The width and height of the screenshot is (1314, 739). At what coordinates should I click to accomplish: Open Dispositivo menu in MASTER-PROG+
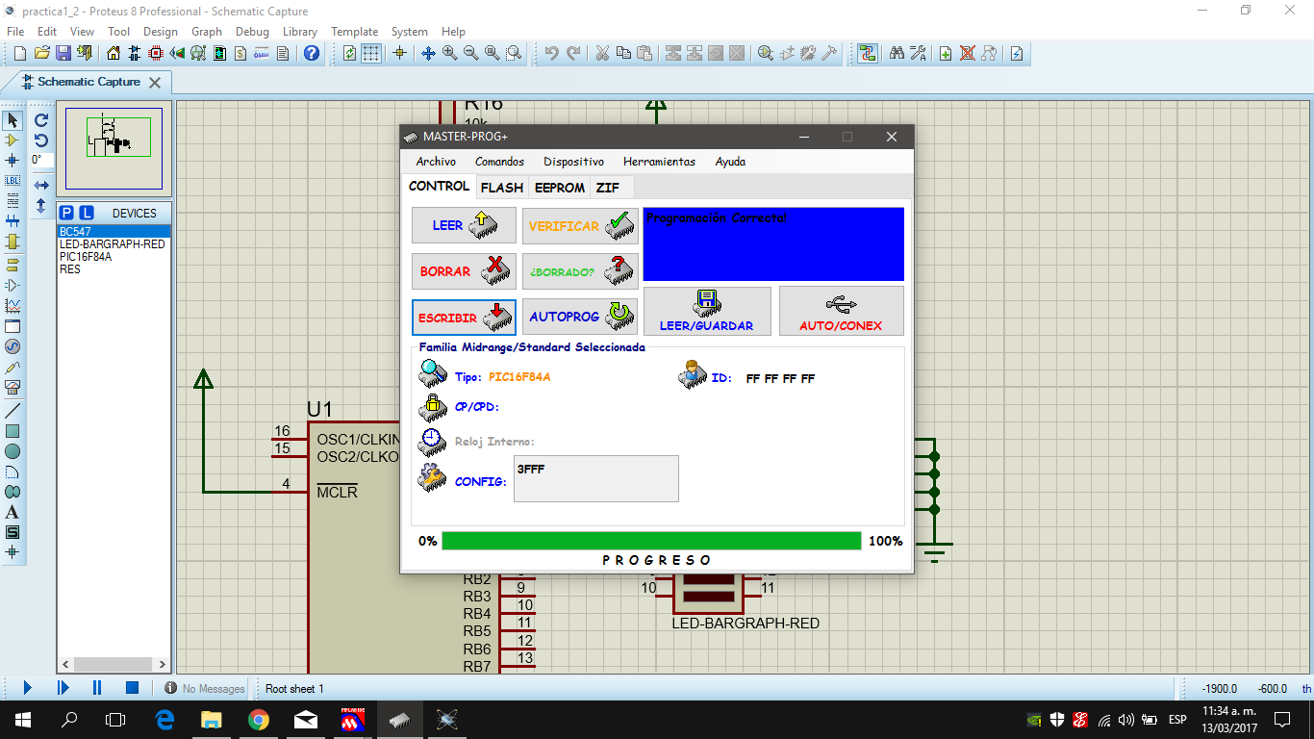(573, 162)
